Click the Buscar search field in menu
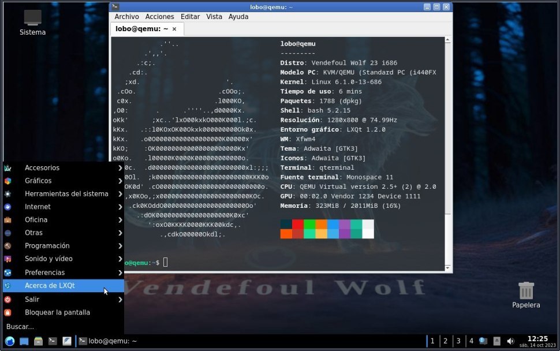Image resolution: width=560 pixels, height=351 pixels. point(63,327)
